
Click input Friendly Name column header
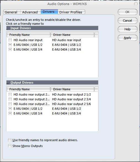(29, 35)
